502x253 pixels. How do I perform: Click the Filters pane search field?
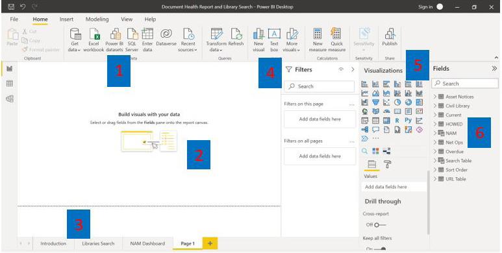point(320,86)
